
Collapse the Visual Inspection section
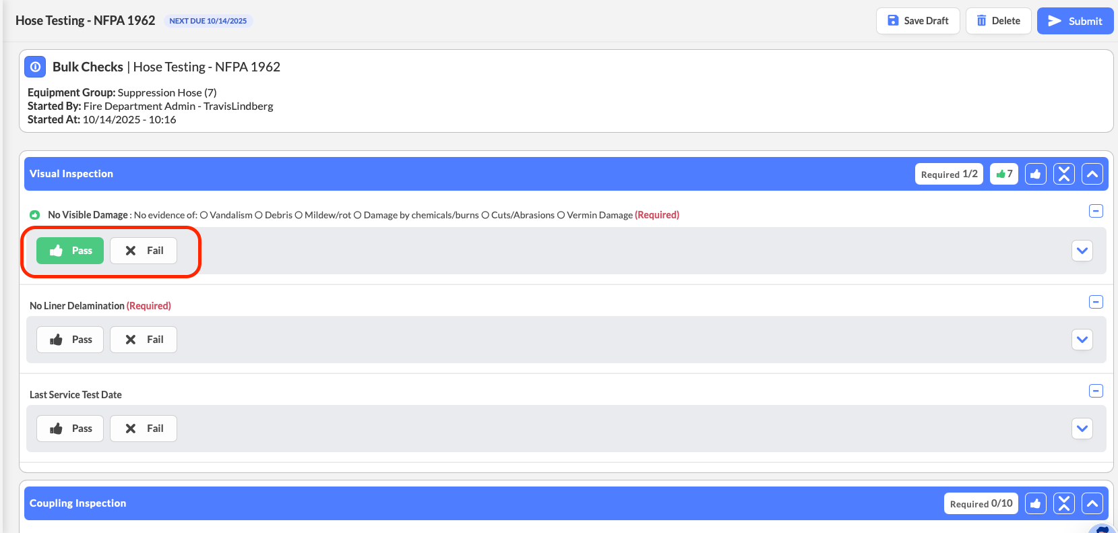[x=1092, y=174]
